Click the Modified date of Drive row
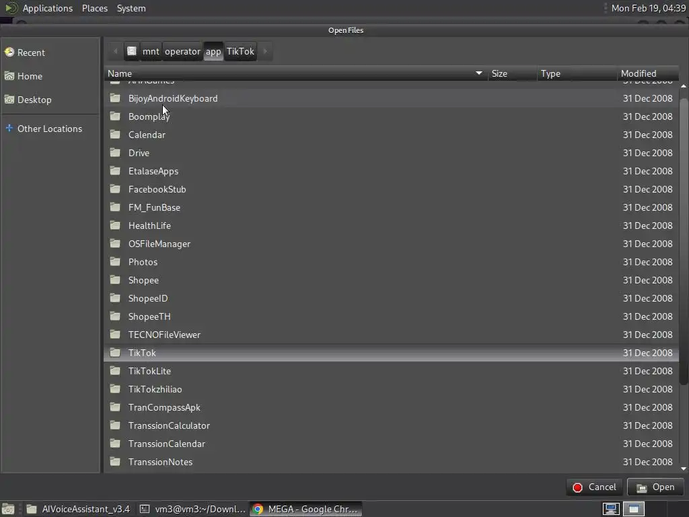This screenshot has width=689, height=517. [x=648, y=153]
